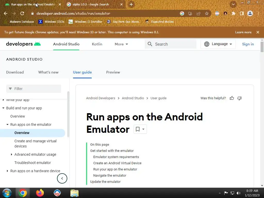Viewport: 264px width, 198px height.
Task: Open Create and manage virtual devices
Action: (x=35, y=144)
